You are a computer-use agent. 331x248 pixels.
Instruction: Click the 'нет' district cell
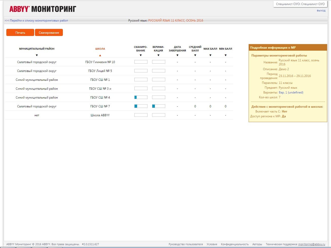37,115
